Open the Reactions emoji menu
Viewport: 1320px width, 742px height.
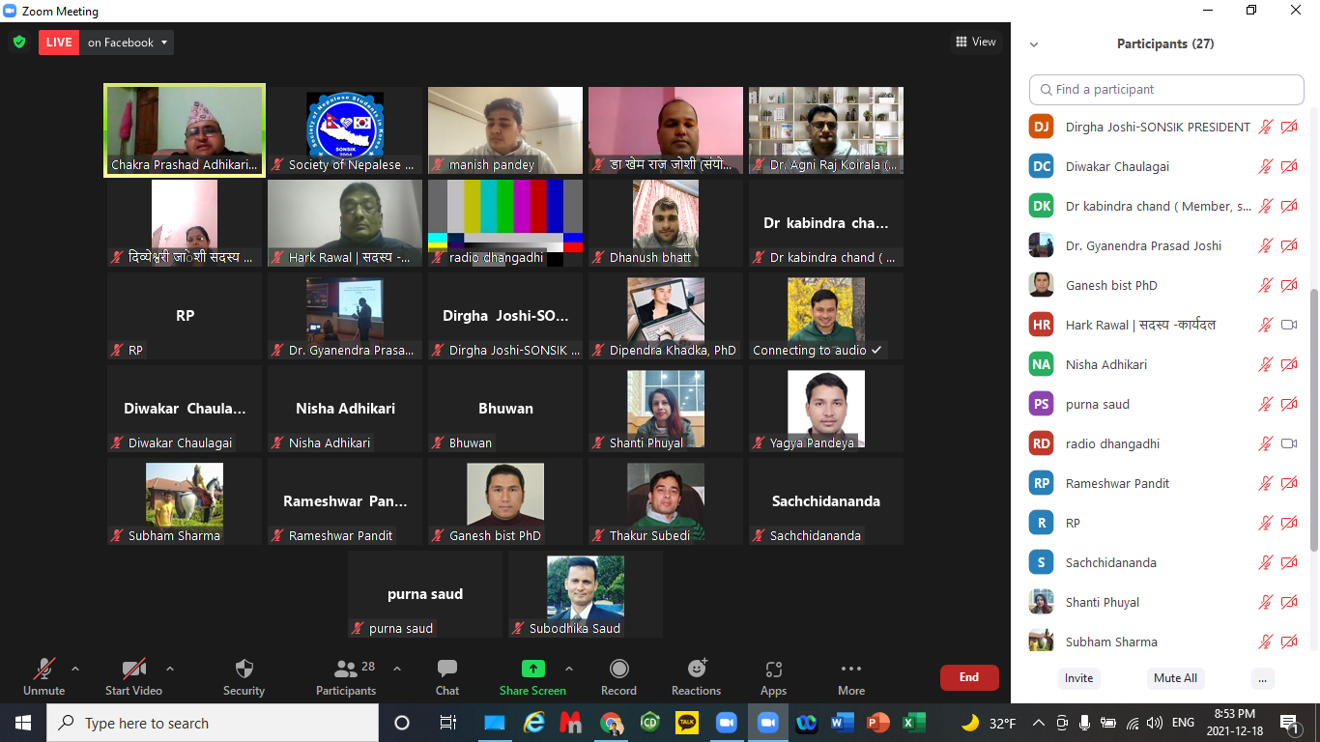[697, 670]
